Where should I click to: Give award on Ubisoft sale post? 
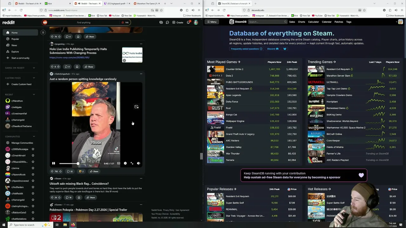point(79,198)
